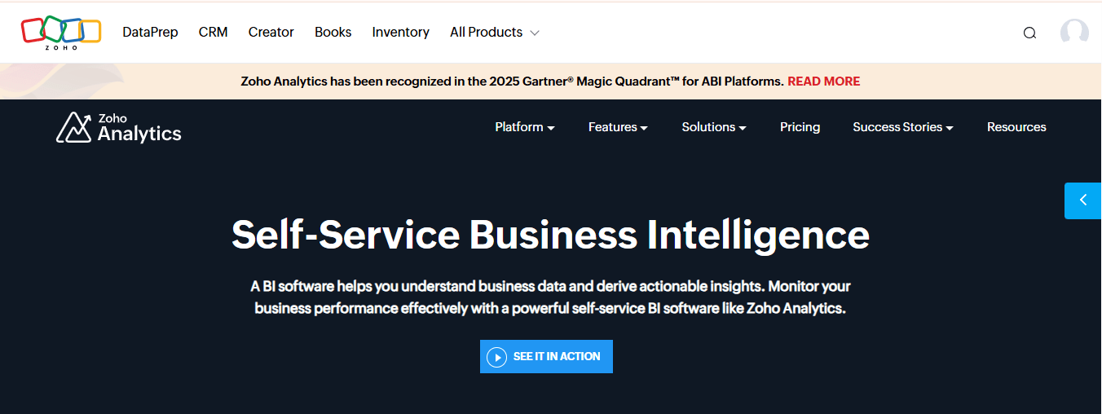Click the user profile avatar icon
The image size is (1102, 414).
(x=1074, y=33)
